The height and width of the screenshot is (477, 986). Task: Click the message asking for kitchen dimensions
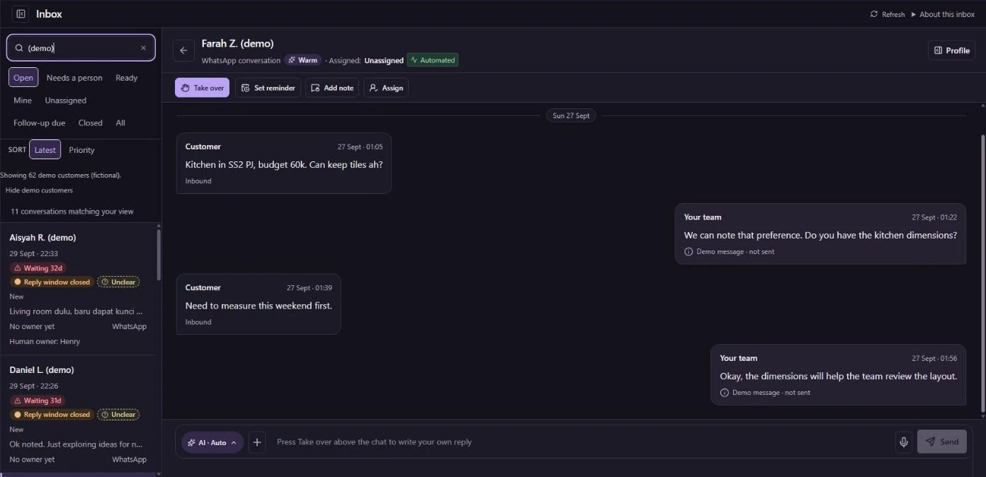(820, 234)
